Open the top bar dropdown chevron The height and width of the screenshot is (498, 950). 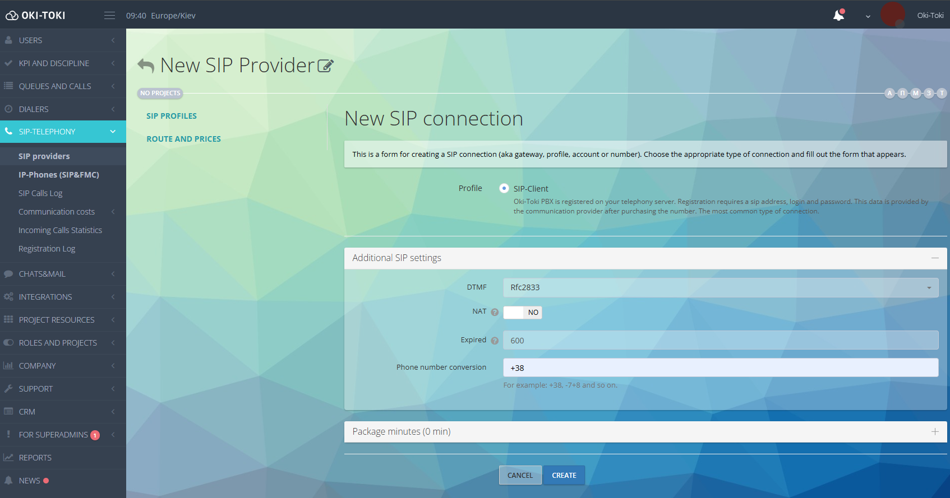(x=868, y=16)
